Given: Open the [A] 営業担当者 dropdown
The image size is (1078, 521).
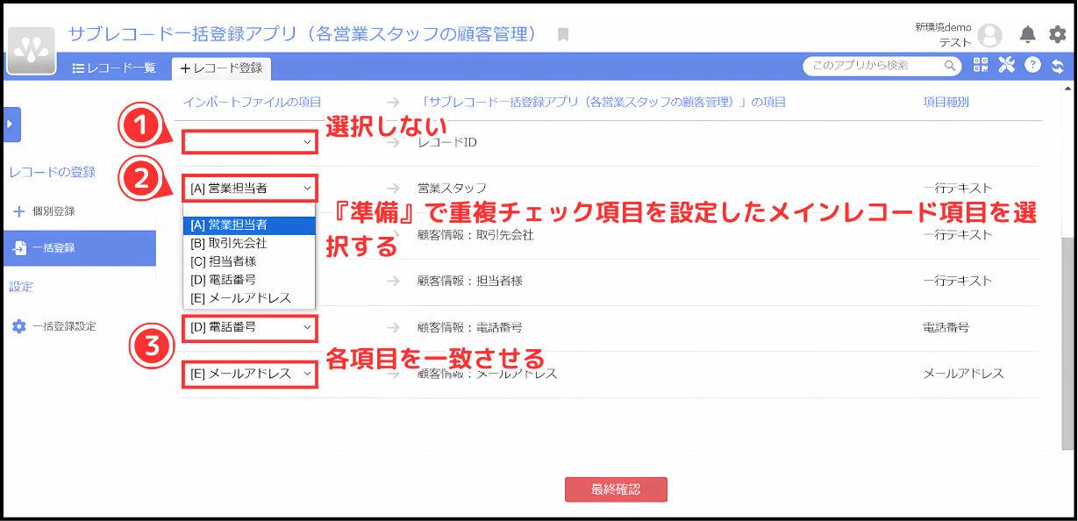Looking at the screenshot, I should pyautogui.click(x=250, y=188).
